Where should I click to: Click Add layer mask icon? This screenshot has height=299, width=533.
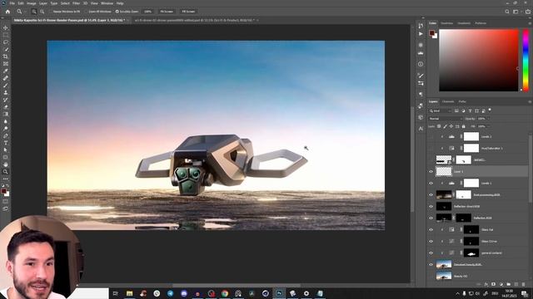click(x=494, y=284)
